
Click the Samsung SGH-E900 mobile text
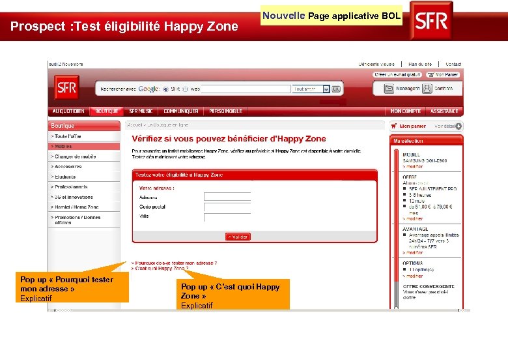pyautogui.click(x=425, y=161)
